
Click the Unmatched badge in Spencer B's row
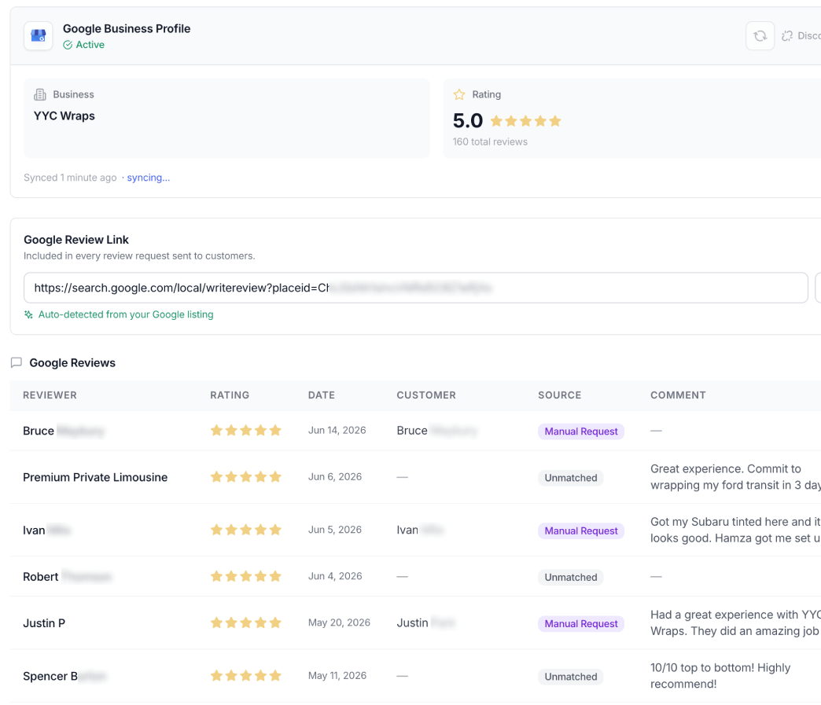pyautogui.click(x=571, y=677)
